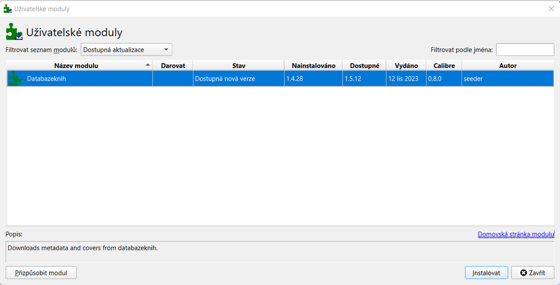Viewport: 560px width, 285px height.
Task: Focus the filter by name input field
Action: 525,50
